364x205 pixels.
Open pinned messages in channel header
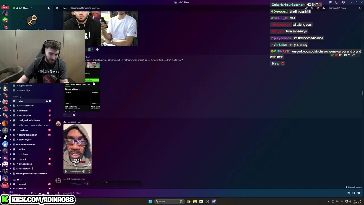[318, 8]
